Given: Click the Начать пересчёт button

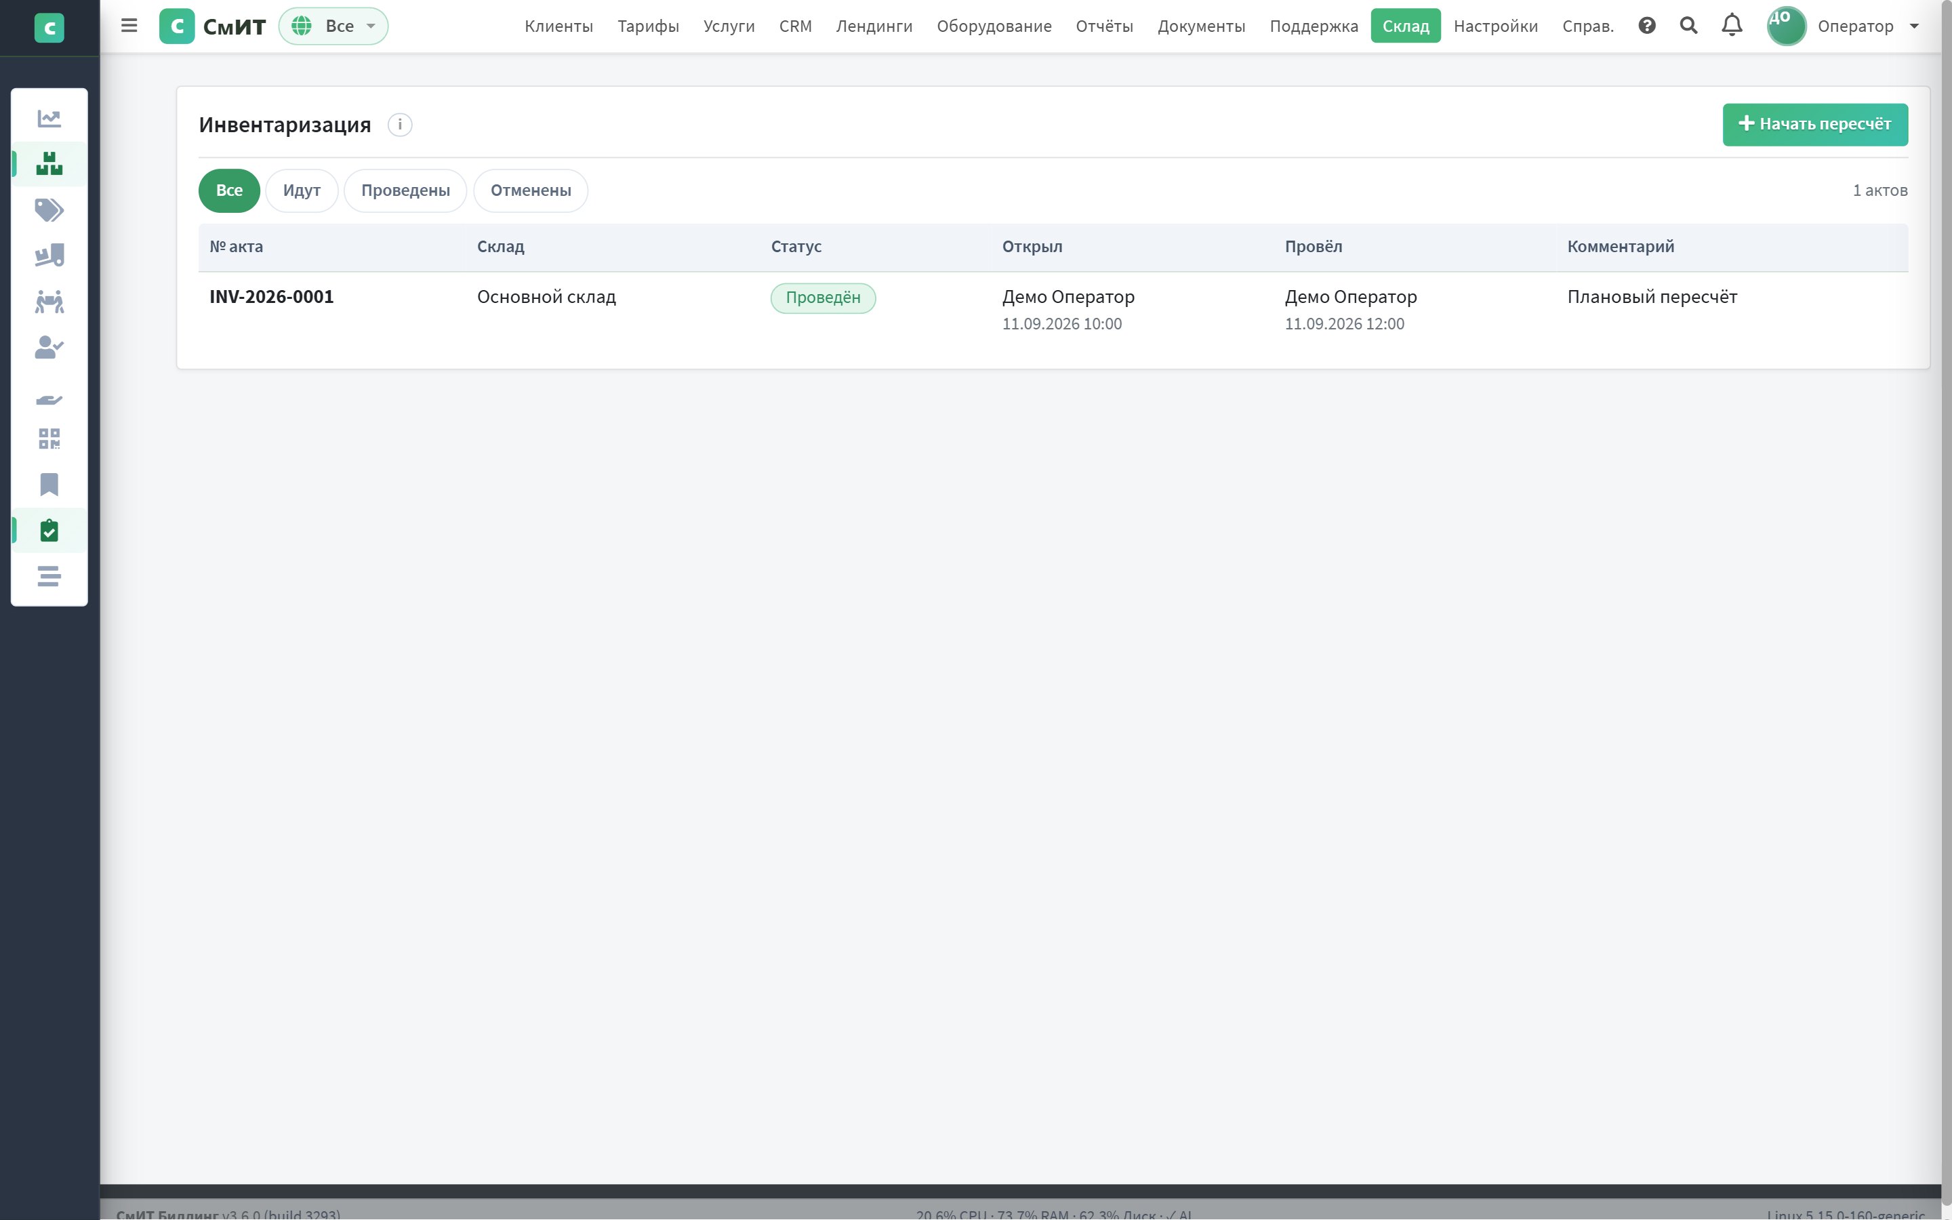Looking at the screenshot, I should click(1815, 124).
